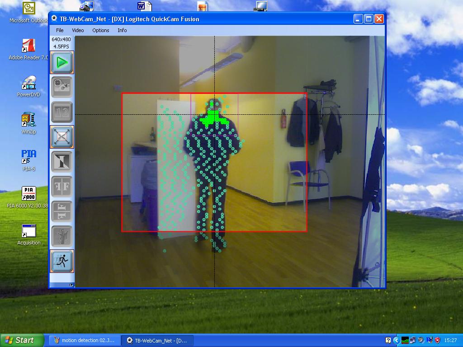Click the orange document icon on the desktop
463x347 pixels.
pos(203,6)
